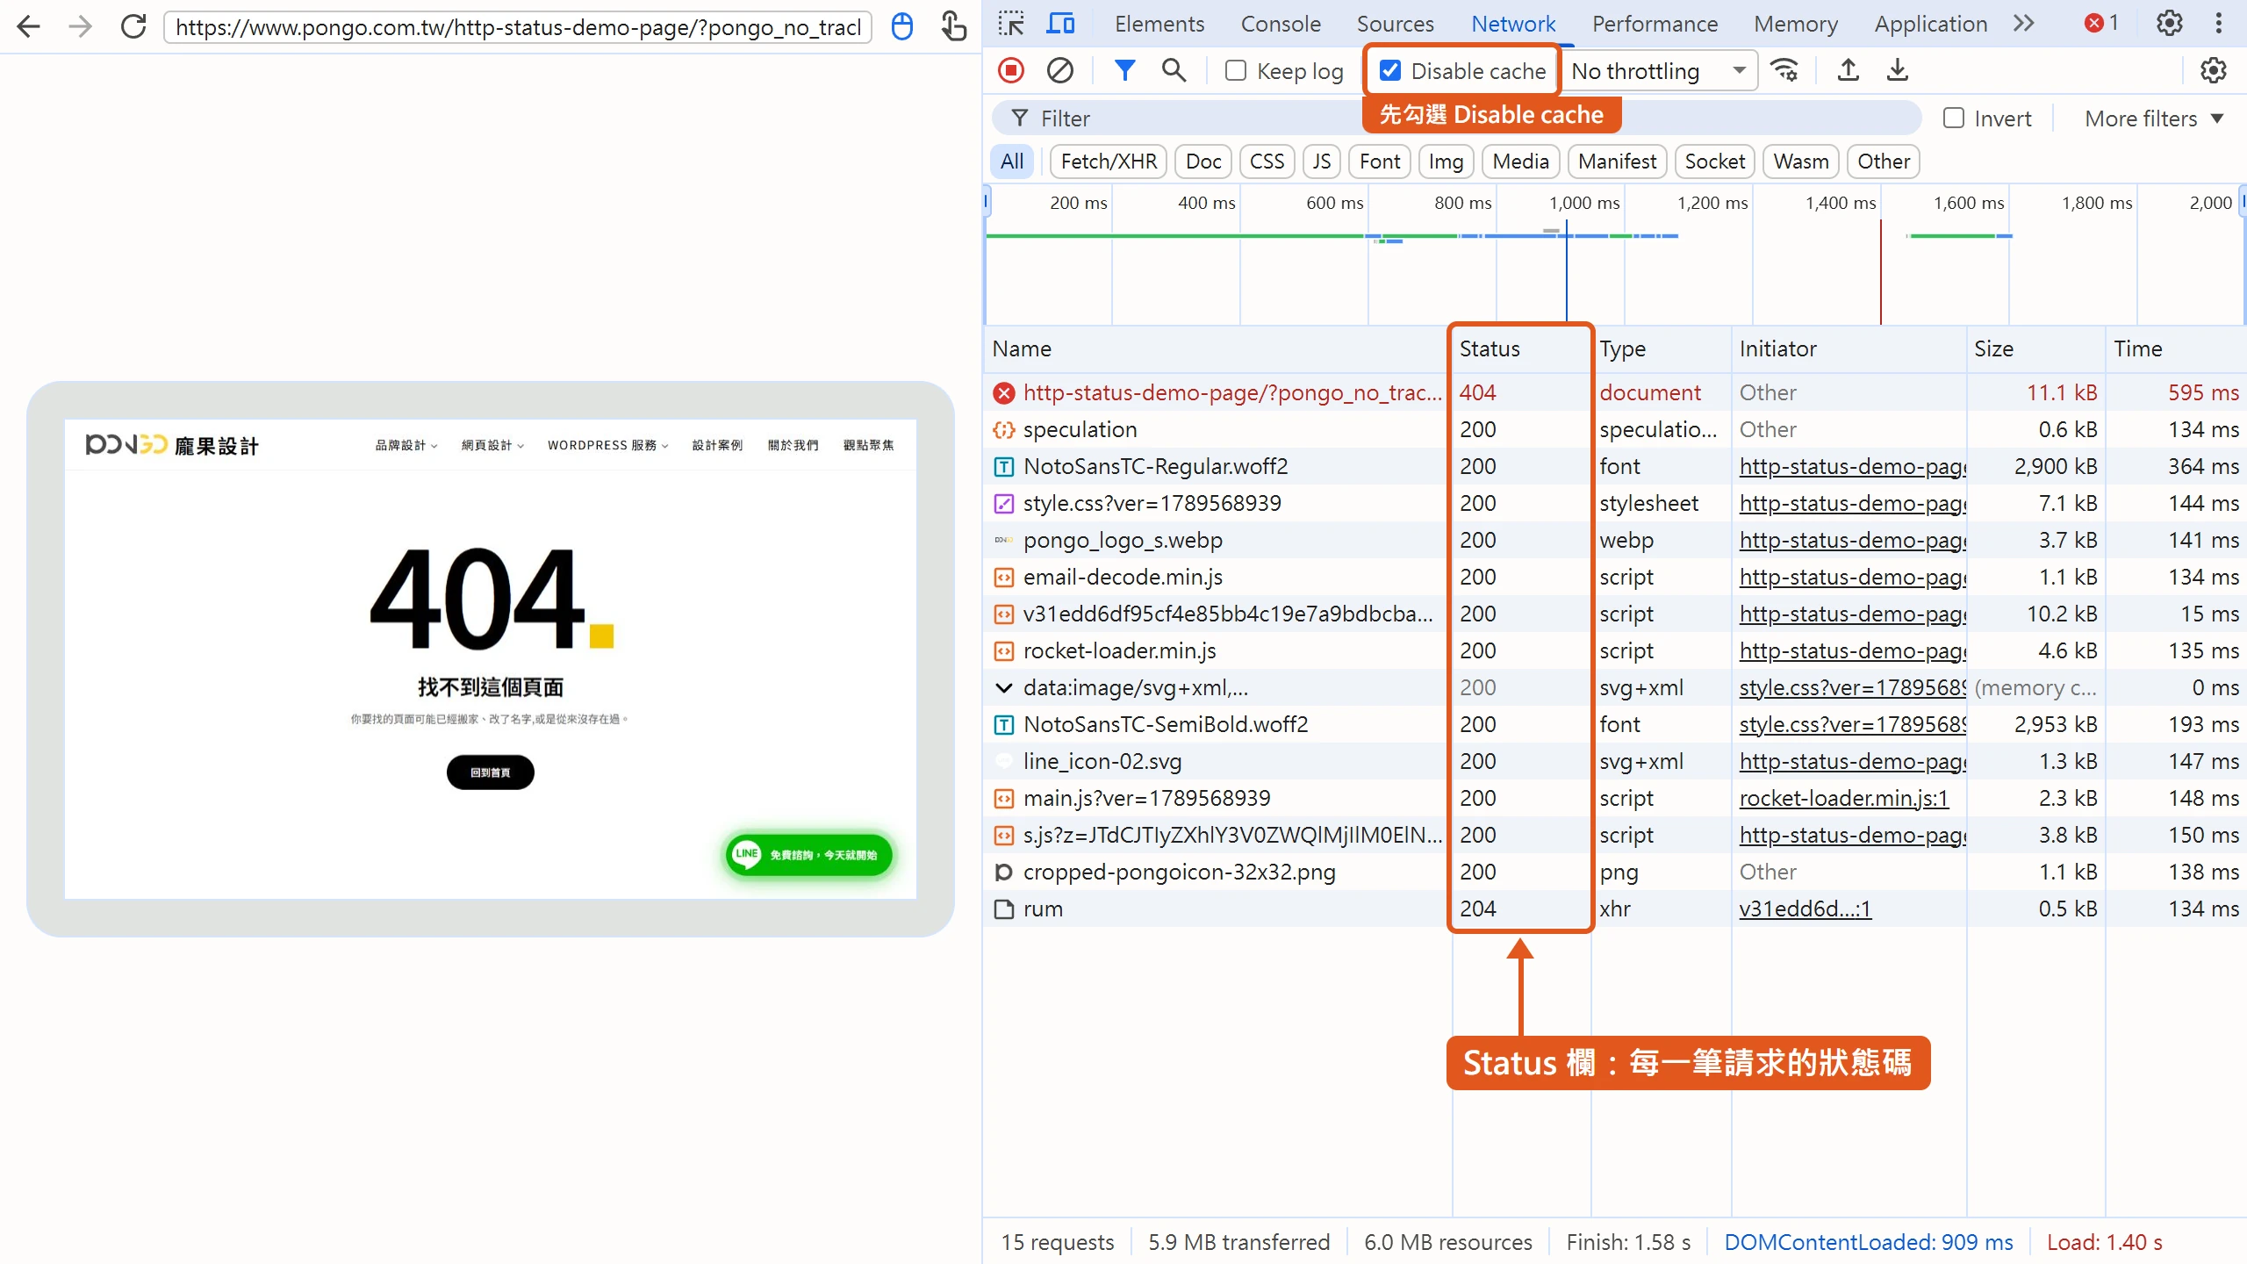Click the browser back arrow

(x=29, y=26)
